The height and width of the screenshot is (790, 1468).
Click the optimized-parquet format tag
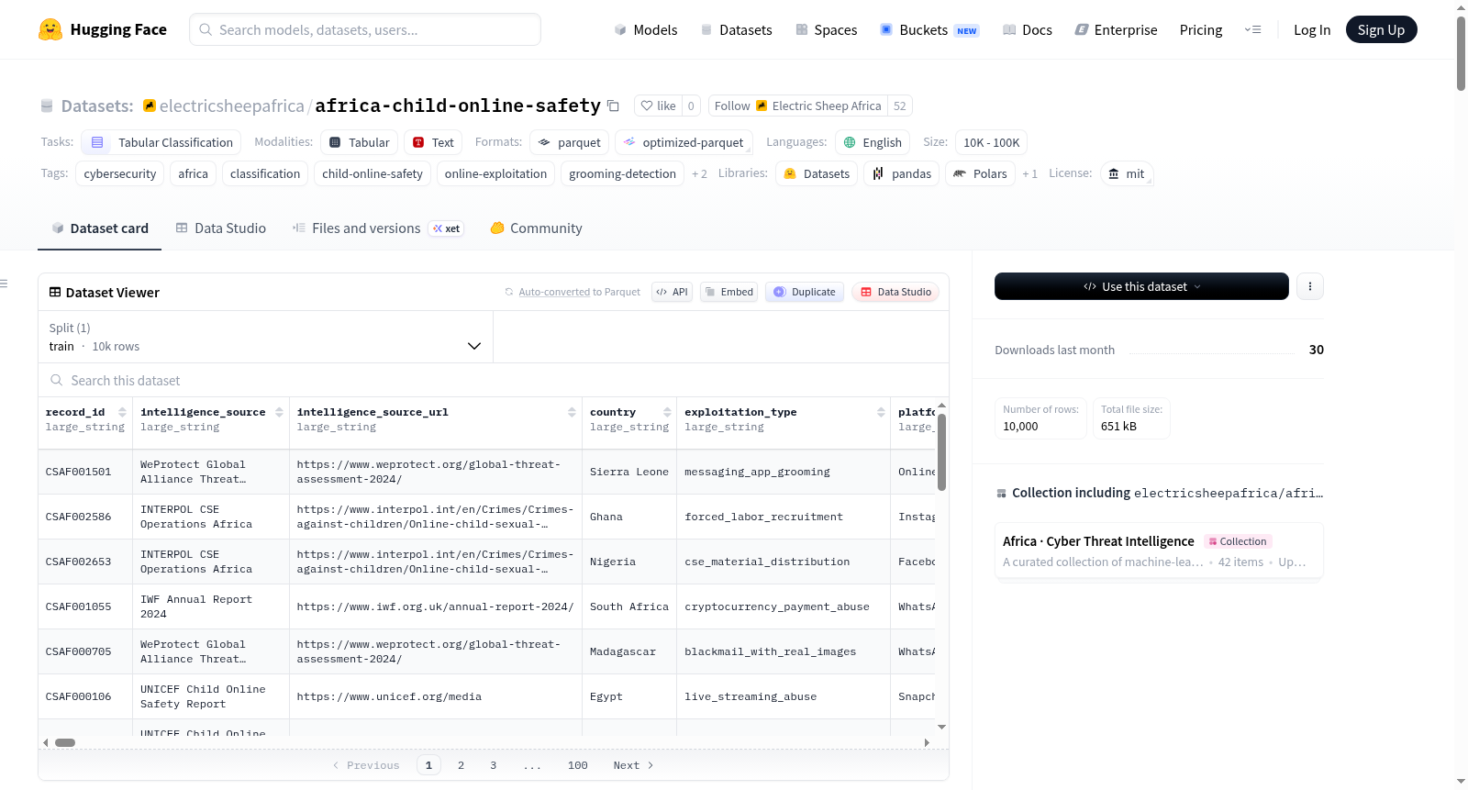(684, 142)
